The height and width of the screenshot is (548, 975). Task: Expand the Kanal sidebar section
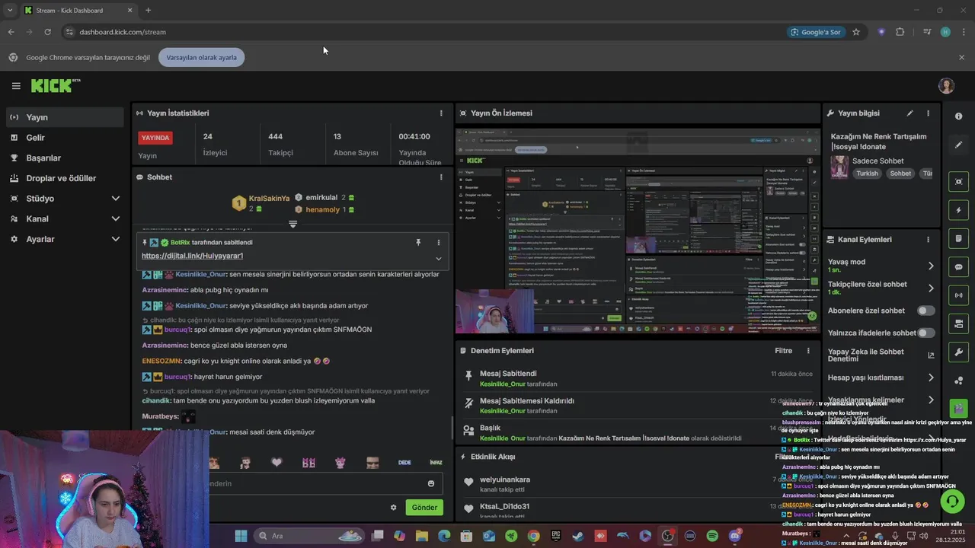pyautogui.click(x=65, y=218)
